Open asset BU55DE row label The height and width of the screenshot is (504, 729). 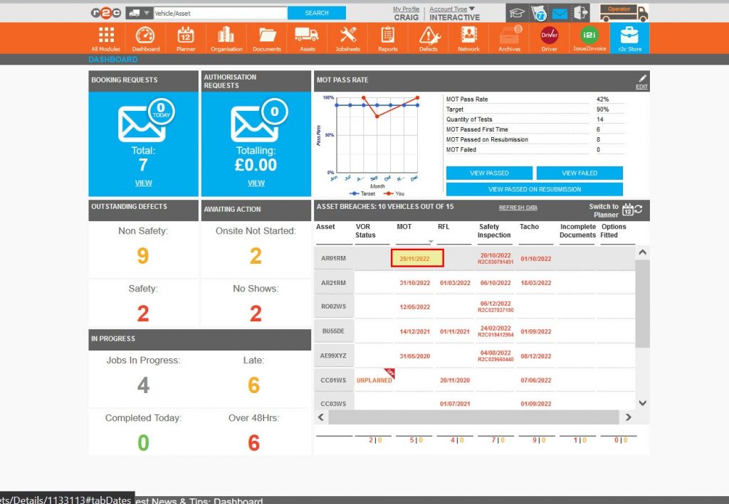(x=333, y=331)
